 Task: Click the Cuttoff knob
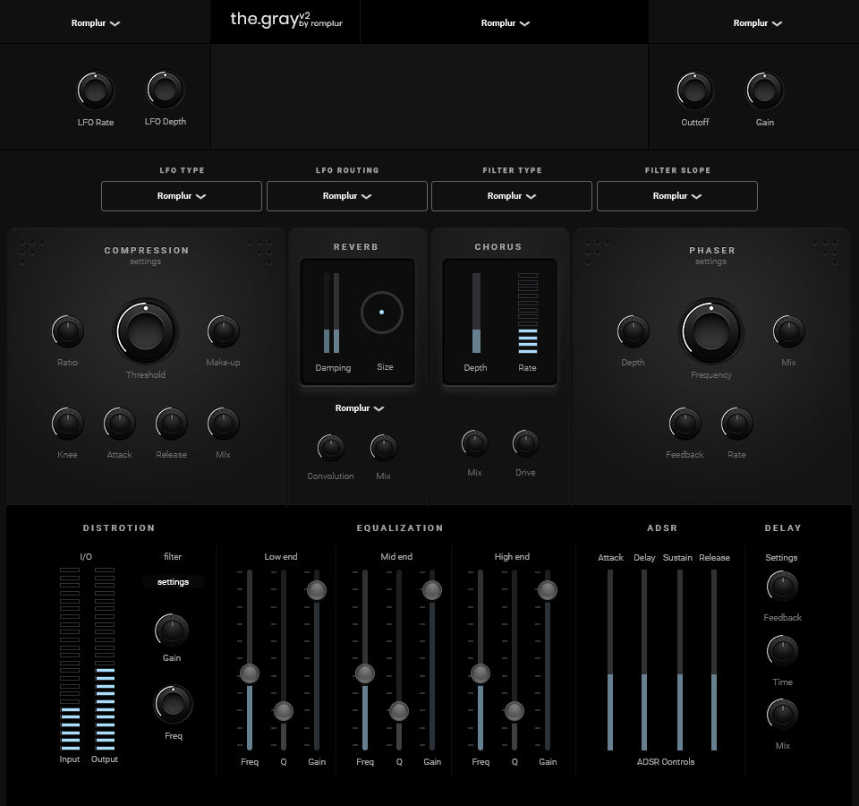click(x=694, y=90)
